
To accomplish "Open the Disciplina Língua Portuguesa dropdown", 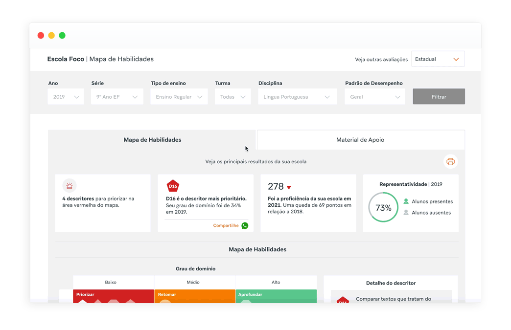I will [297, 97].
